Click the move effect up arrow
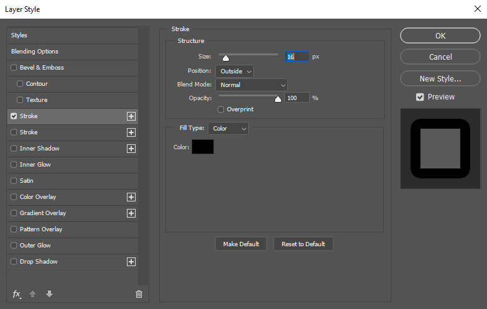 (x=32, y=293)
